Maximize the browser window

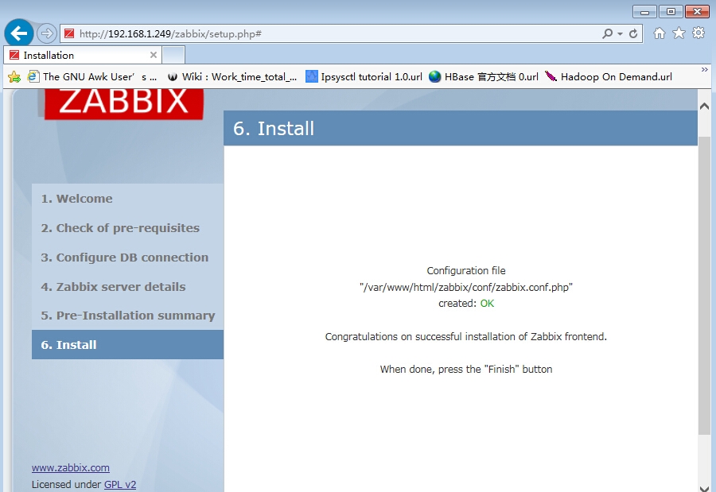click(671, 12)
